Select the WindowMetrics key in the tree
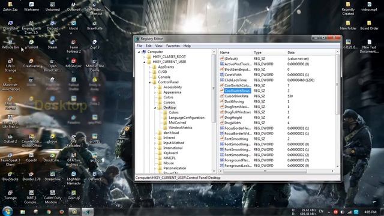The image size is (384, 216). pos(180,128)
